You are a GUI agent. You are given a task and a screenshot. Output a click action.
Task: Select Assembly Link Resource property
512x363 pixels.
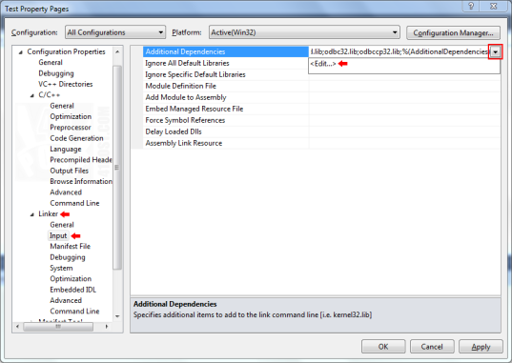225,143
